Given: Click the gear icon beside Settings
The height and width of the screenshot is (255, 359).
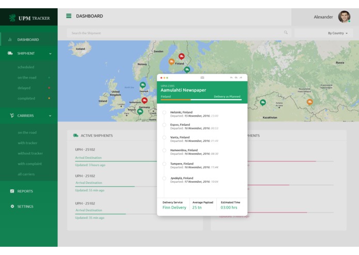Looking at the screenshot, I should point(12,206).
